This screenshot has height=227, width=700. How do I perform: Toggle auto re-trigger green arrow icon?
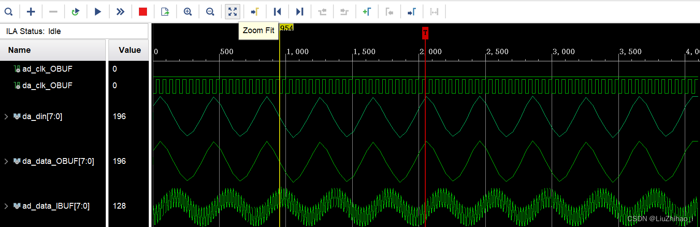(75, 12)
